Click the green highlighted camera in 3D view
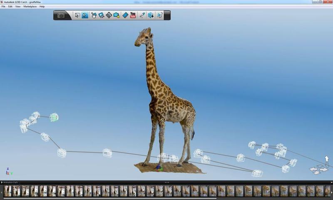The height and width of the screenshot is (200, 333). [x=54, y=117]
